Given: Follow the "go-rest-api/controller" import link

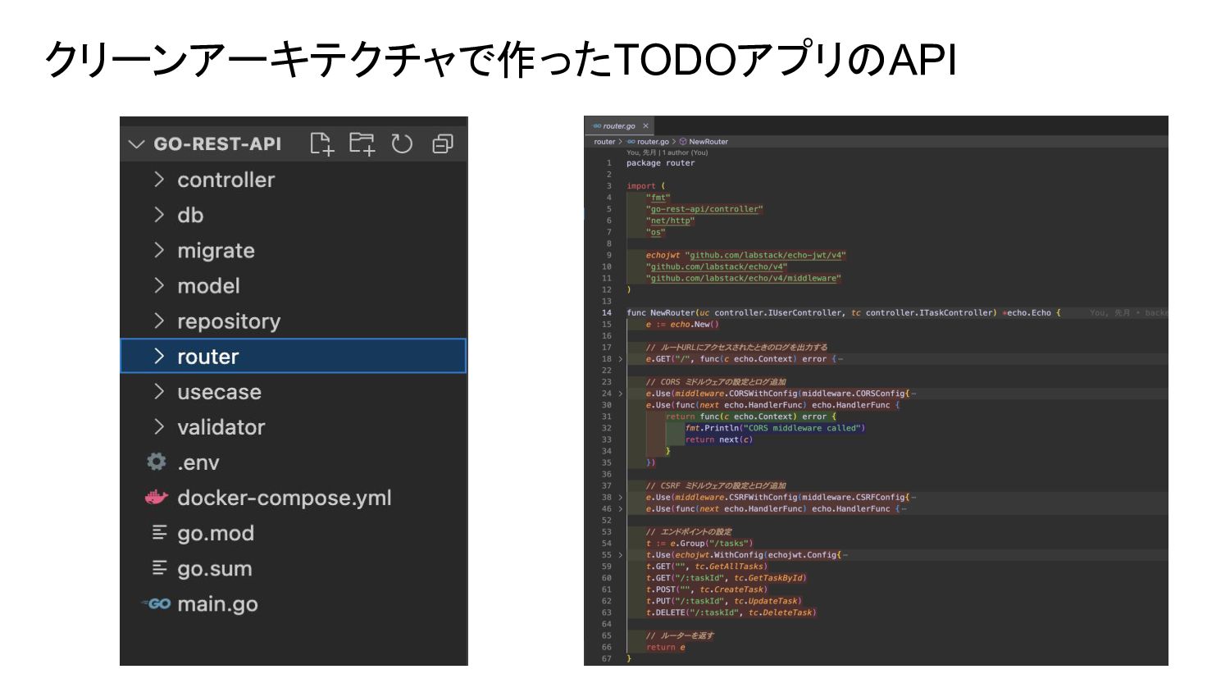Looking at the screenshot, I should 704,209.
